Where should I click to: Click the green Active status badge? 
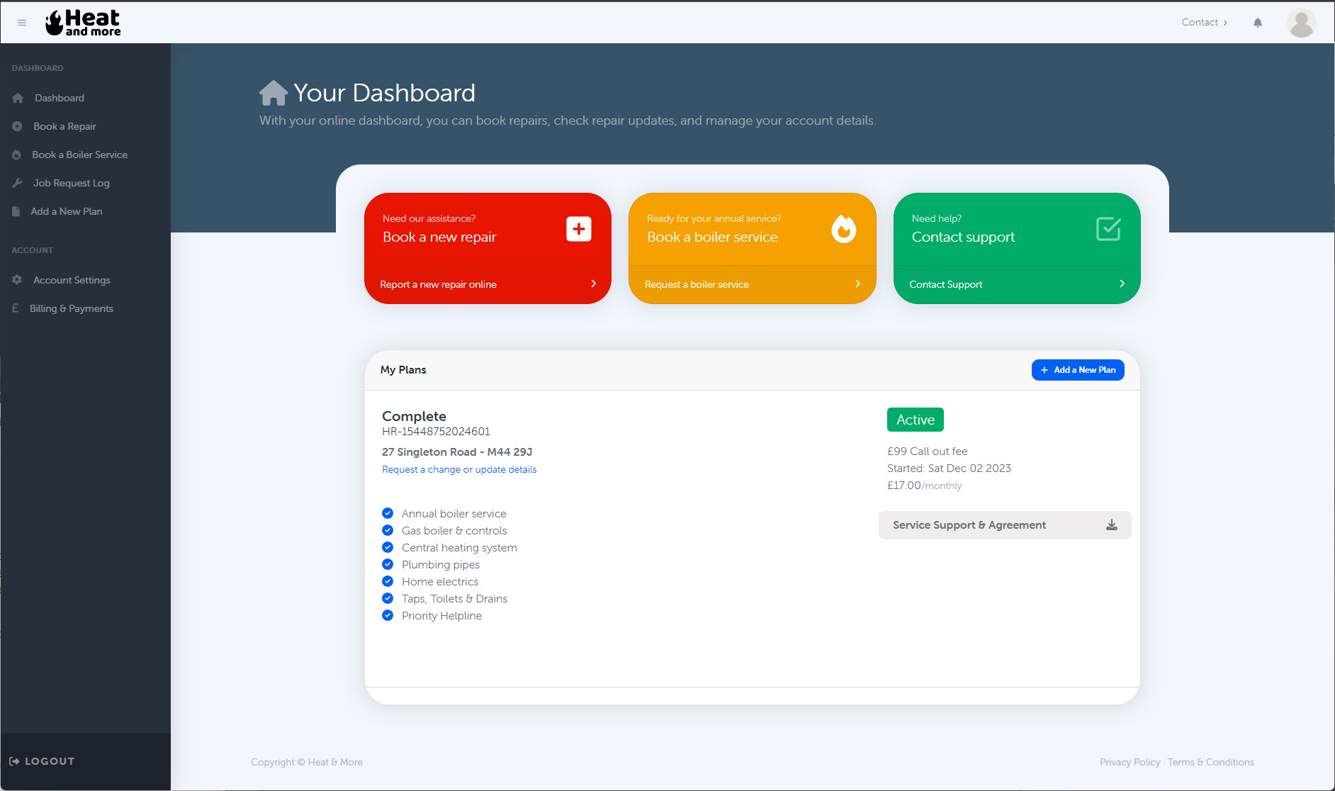[915, 420]
